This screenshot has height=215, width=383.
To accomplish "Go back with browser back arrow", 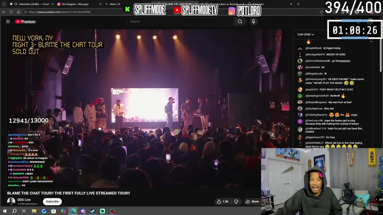I will 4,12.
